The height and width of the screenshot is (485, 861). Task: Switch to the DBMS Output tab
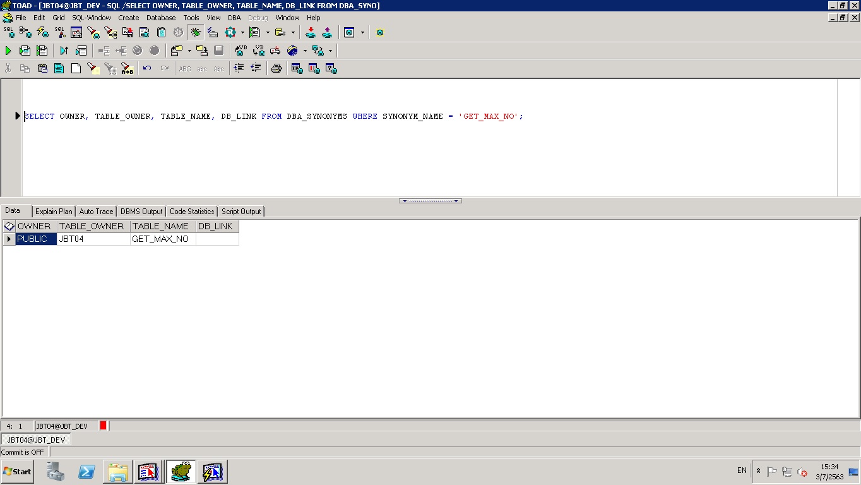(x=141, y=212)
